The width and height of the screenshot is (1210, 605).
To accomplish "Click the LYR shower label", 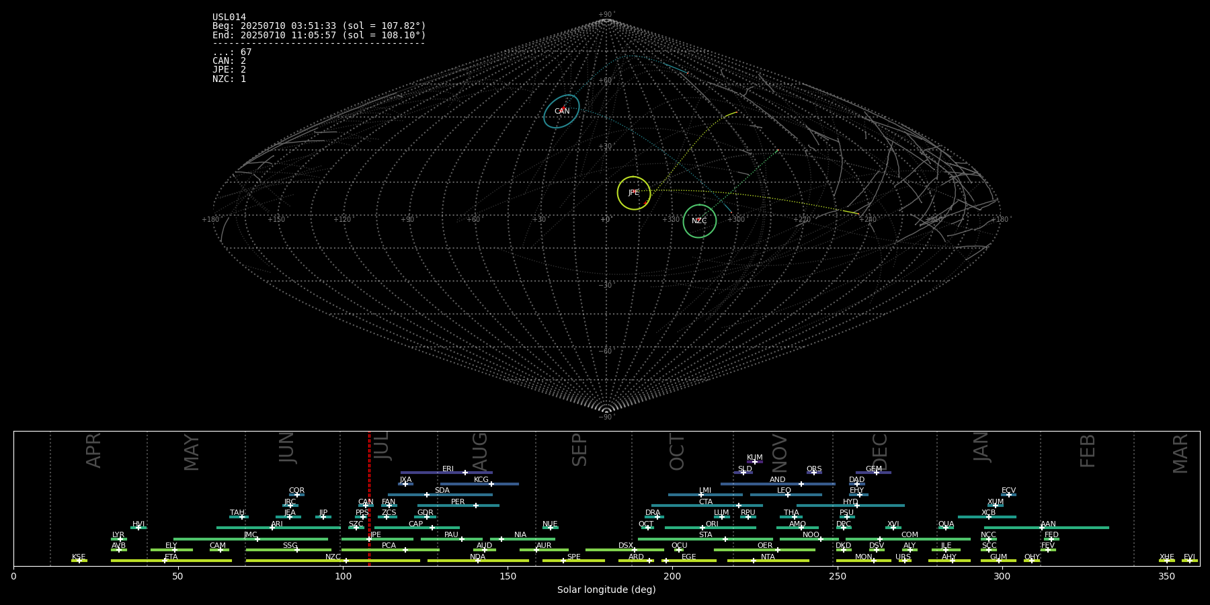I will [x=118, y=535].
